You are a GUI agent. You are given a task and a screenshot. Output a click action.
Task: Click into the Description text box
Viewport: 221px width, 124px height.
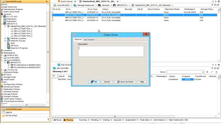111,51
